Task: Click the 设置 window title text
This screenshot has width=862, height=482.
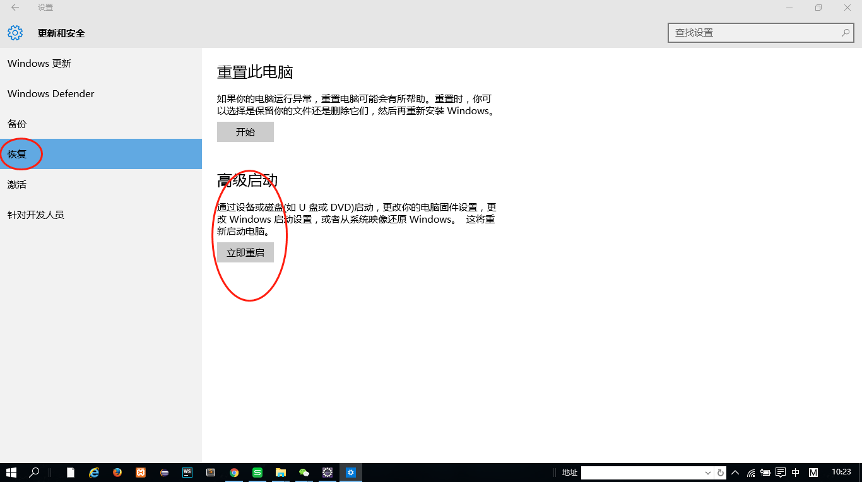Action: [x=45, y=8]
